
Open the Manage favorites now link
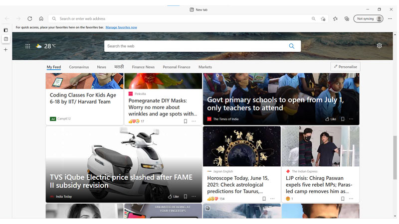click(121, 27)
